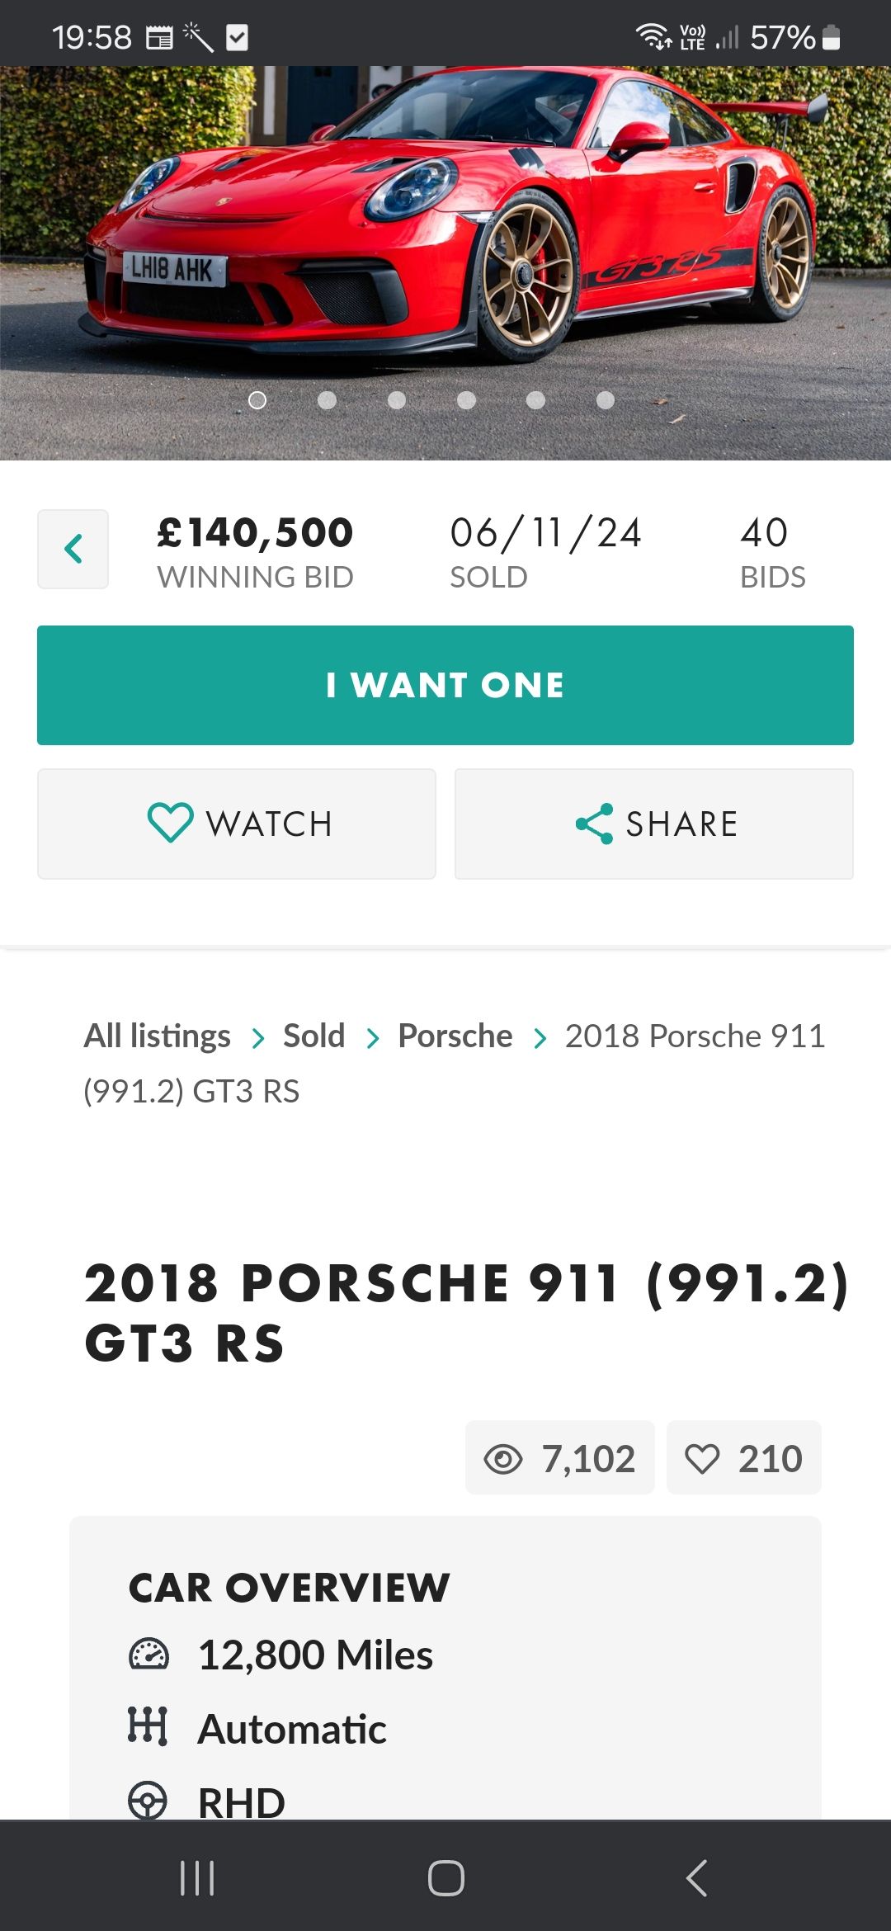891x1931 pixels.
Task: Tap the steering wheel RHD icon
Action: (148, 1800)
